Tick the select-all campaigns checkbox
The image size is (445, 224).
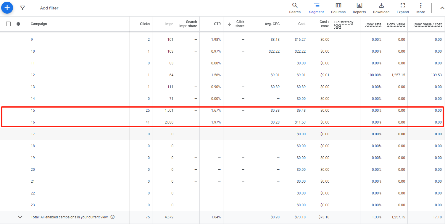tap(8, 24)
